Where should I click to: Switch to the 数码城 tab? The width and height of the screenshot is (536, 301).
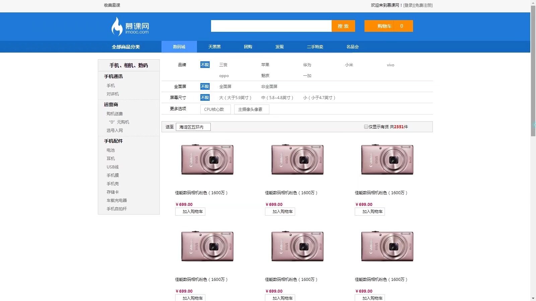pos(179,47)
